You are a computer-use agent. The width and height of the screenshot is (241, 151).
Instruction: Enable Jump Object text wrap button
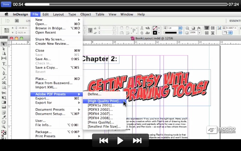pos(213,33)
